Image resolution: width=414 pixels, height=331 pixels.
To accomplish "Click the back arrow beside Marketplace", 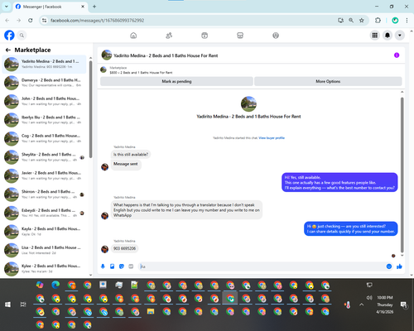I will pos(8,50).
